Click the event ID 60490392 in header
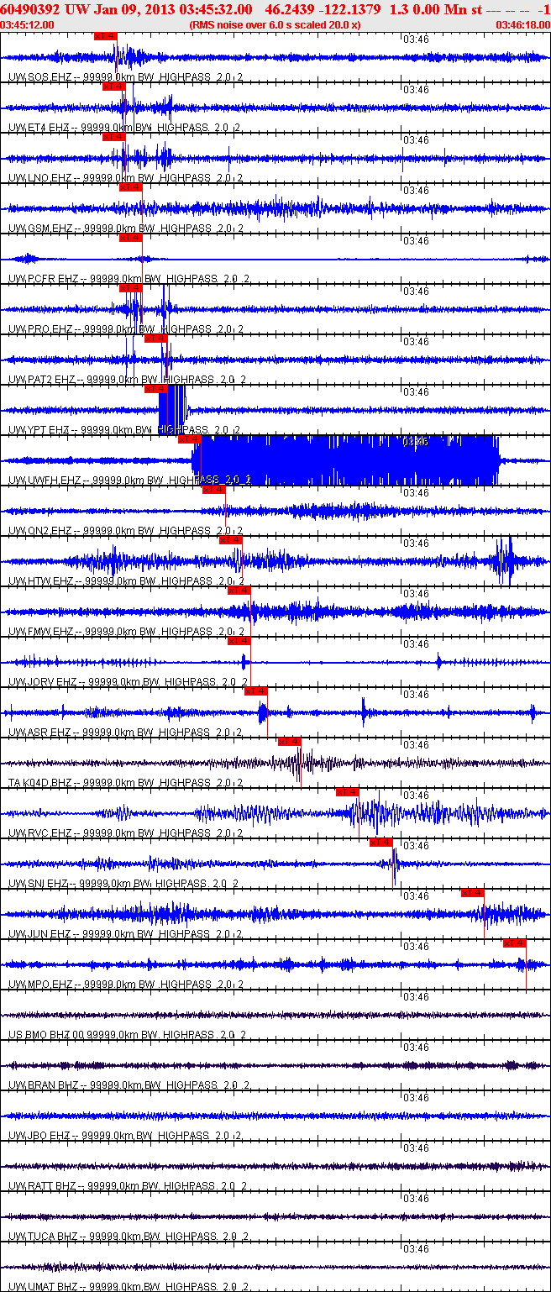Viewport: 551px width, 1292px height. (x=29, y=8)
